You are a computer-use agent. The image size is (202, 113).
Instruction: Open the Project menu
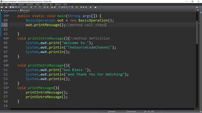click(x=45, y=4)
